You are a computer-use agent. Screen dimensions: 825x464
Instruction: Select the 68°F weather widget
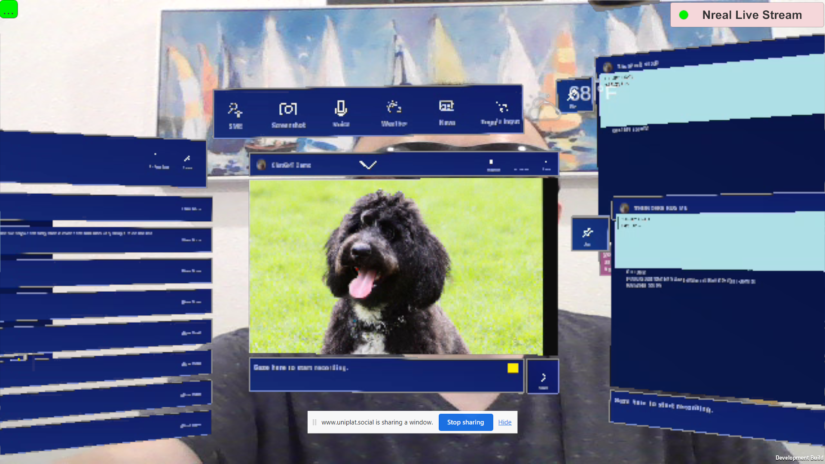(x=576, y=95)
